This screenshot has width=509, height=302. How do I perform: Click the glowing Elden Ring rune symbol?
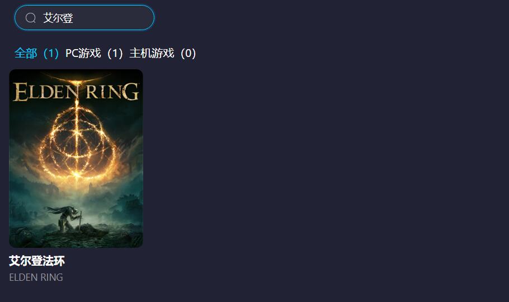click(x=77, y=142)
